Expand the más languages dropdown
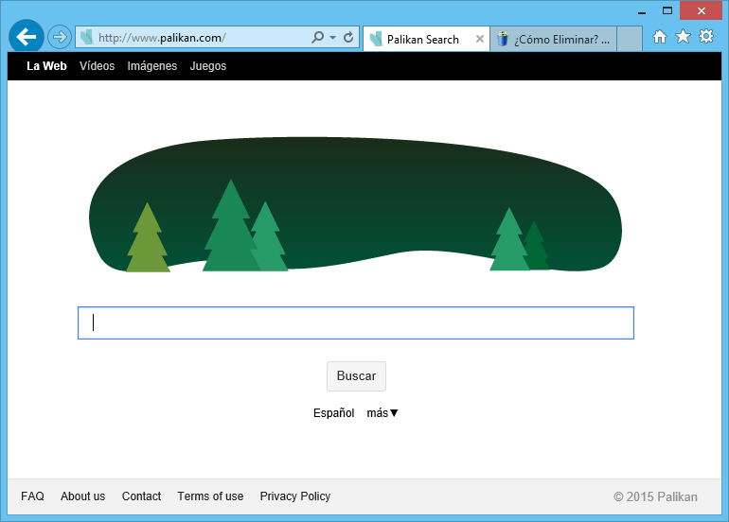This screenshot has width=729, height=522. (382, 413)
